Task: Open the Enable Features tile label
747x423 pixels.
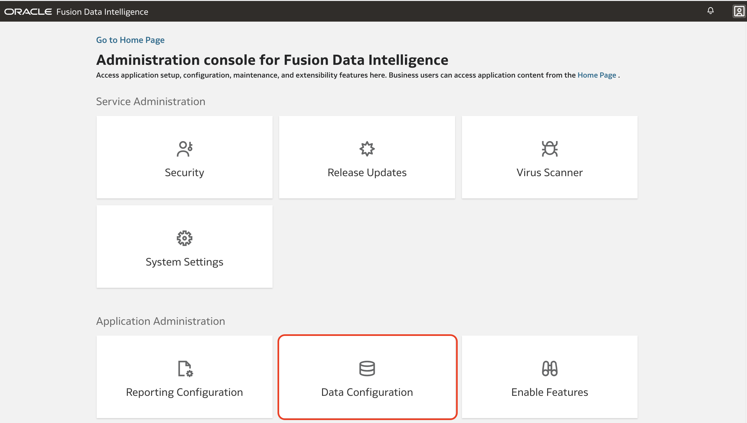Action: [549, 392]
